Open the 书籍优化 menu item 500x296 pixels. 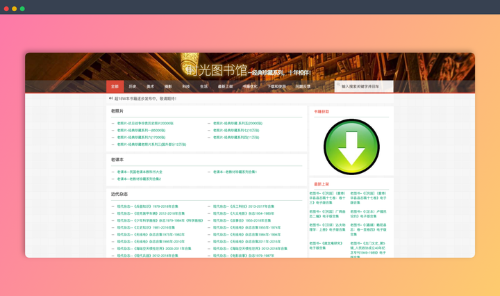tap(250, 87)
